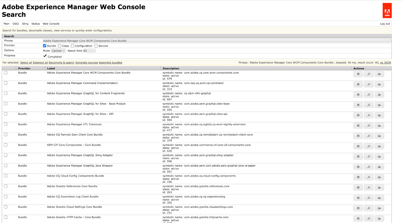Click magnifier icon for Remote Dam Client Core Bundle

coord(369,136)
